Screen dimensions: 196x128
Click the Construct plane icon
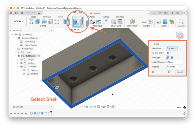(132, 22)
